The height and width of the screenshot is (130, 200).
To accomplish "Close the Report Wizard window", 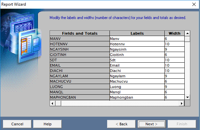I will (194, 4).
